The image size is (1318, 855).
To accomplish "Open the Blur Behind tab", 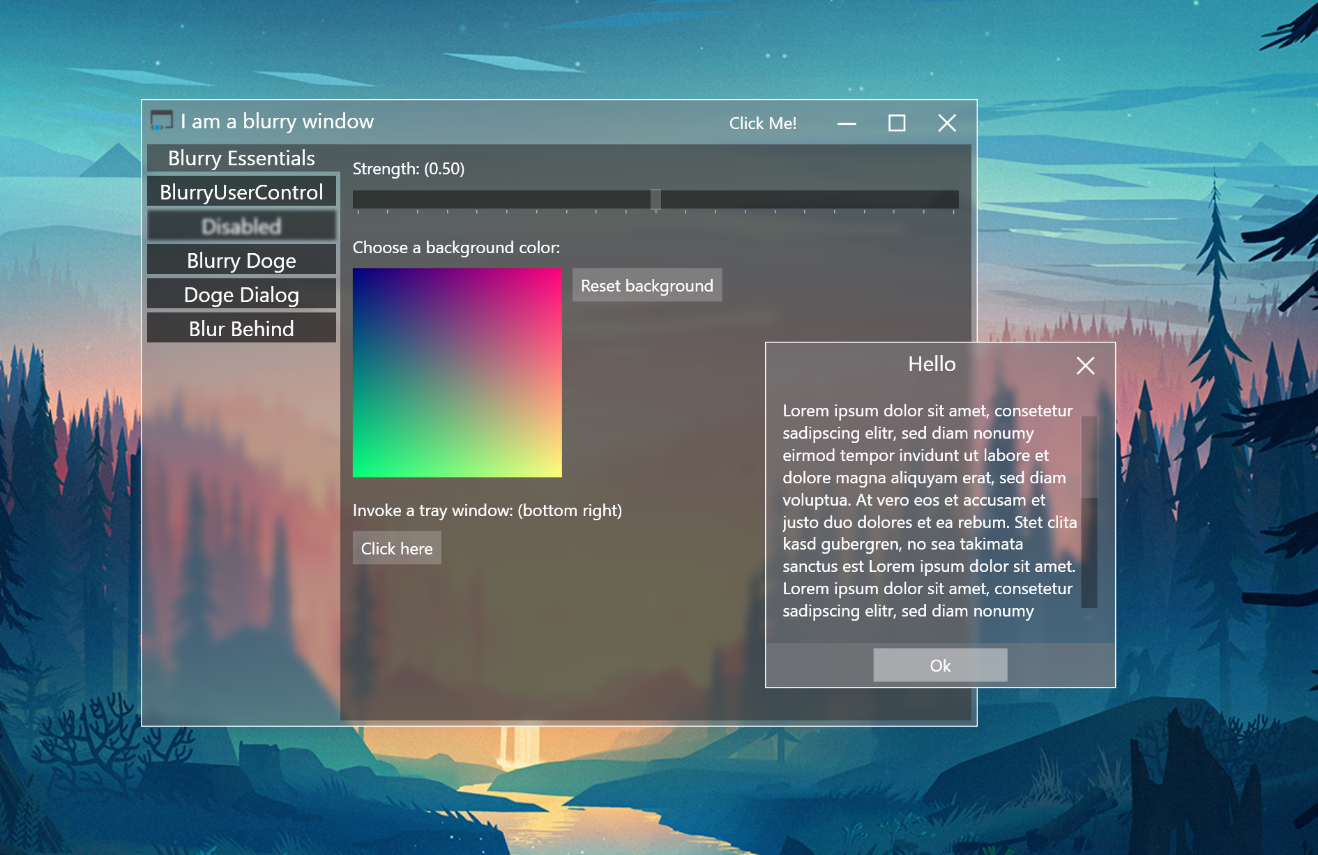I will click(241, 328).
